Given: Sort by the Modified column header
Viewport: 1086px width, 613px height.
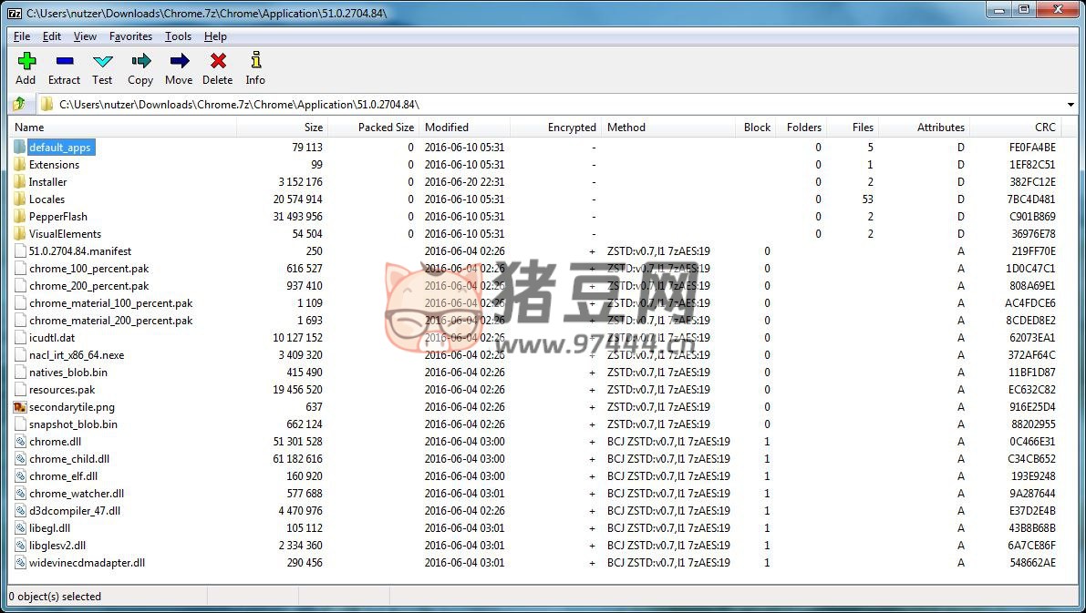Looking at the screenshot, I should click(447, 128).
